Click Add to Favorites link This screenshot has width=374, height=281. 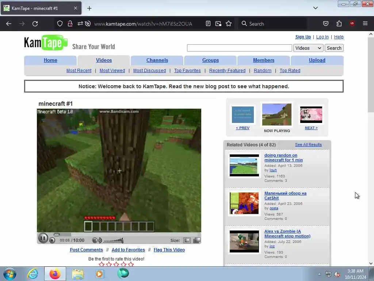coord(128,250)
